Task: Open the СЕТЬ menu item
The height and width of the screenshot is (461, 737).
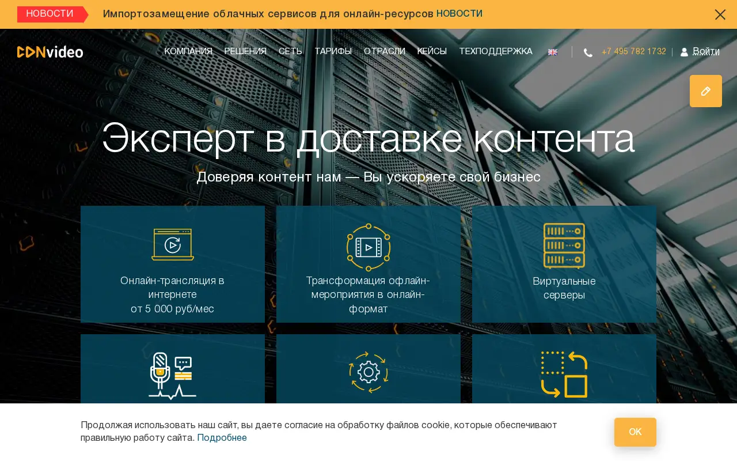Action: (x=290, y=52)
